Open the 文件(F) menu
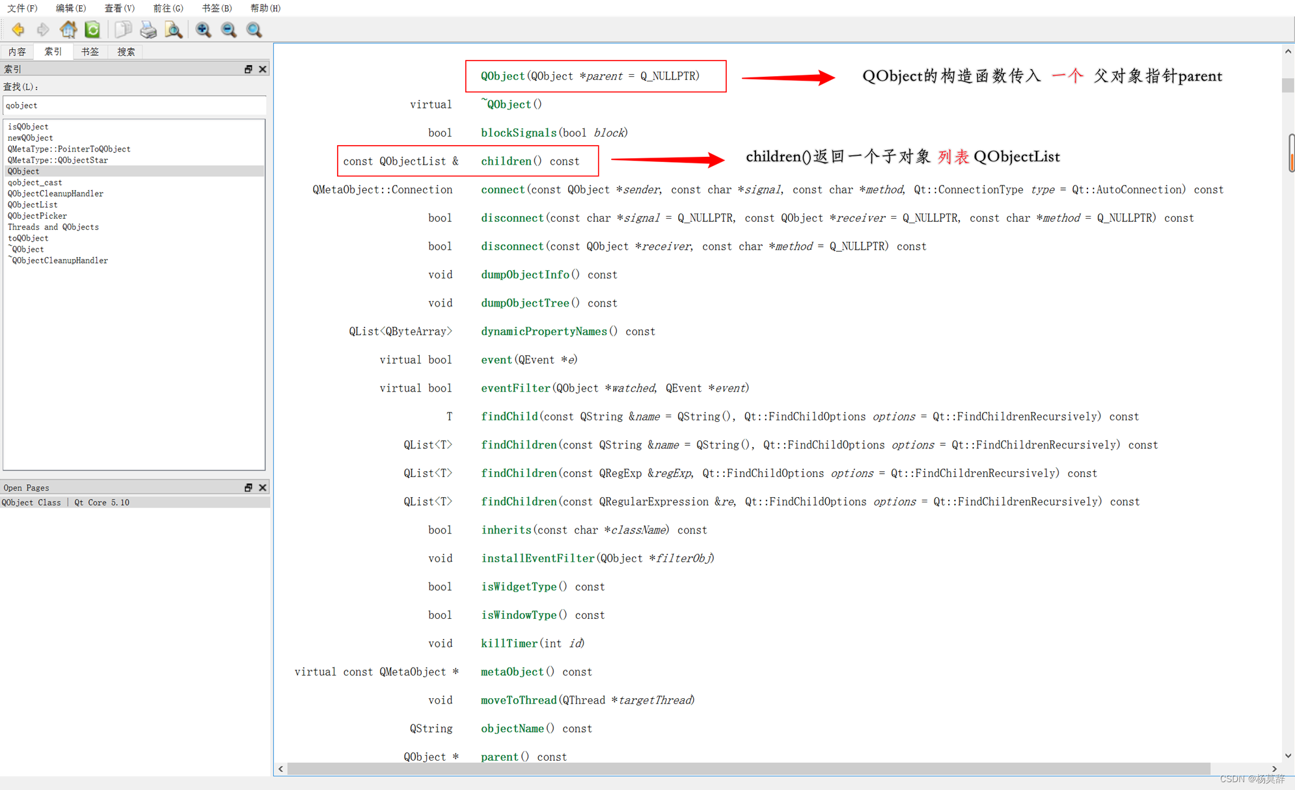This screenshot has width=1295, height=790. coord(22,8)
